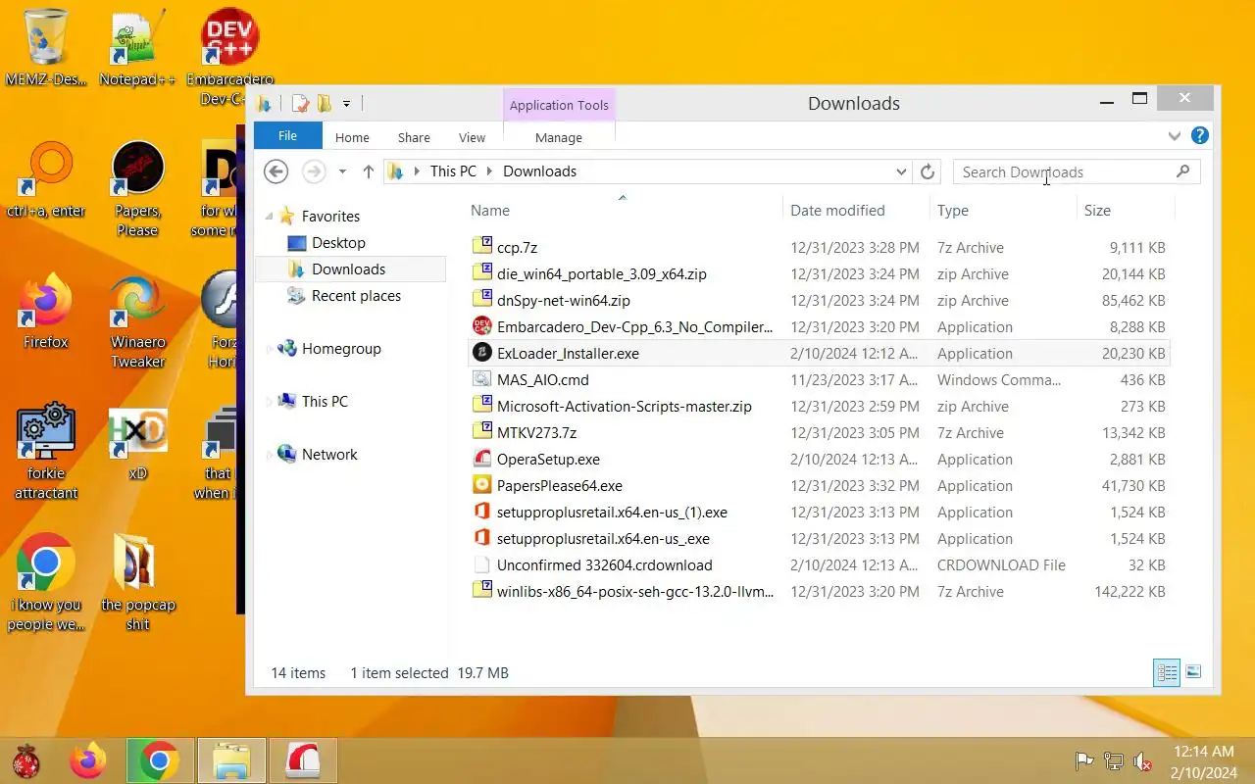Select the 'ctrl+a, enter' desktop shortcut

46,178
